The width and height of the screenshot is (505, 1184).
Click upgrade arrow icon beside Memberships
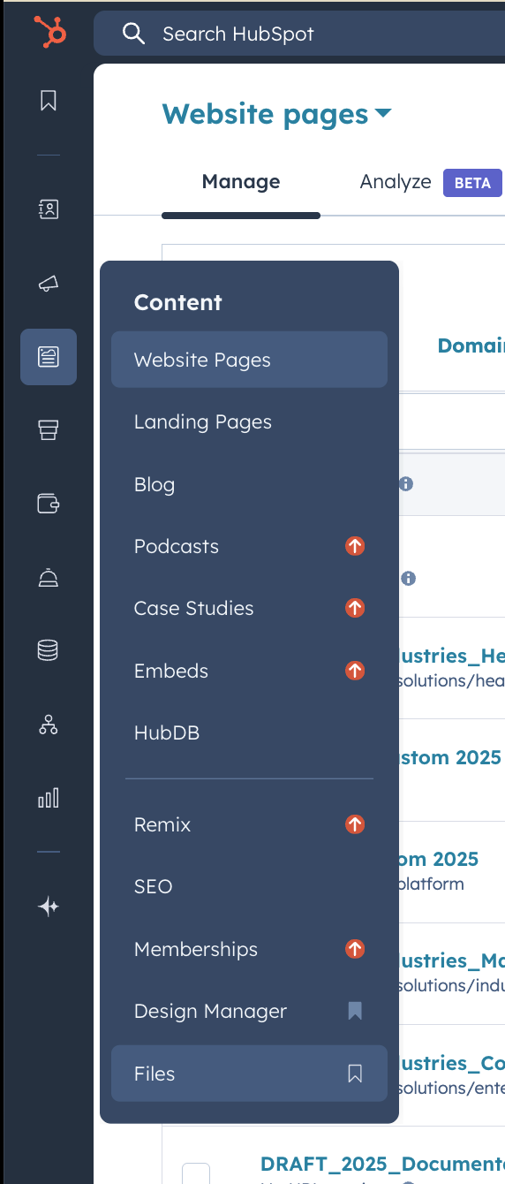point(355,949)
